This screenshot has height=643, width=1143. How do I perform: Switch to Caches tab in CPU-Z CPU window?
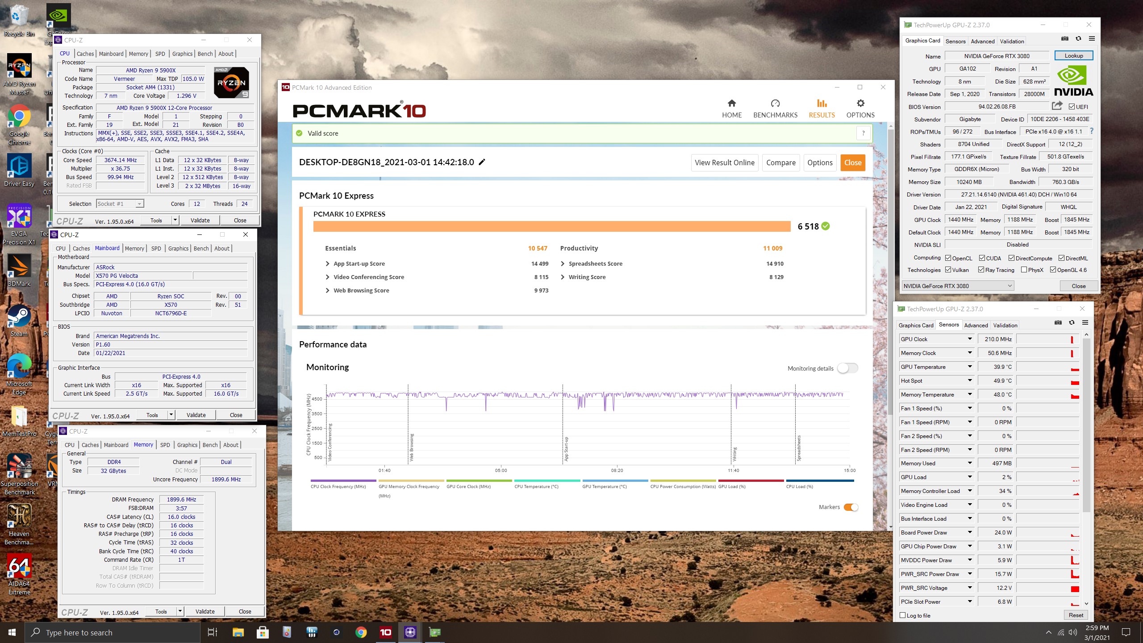coord(85,54)
